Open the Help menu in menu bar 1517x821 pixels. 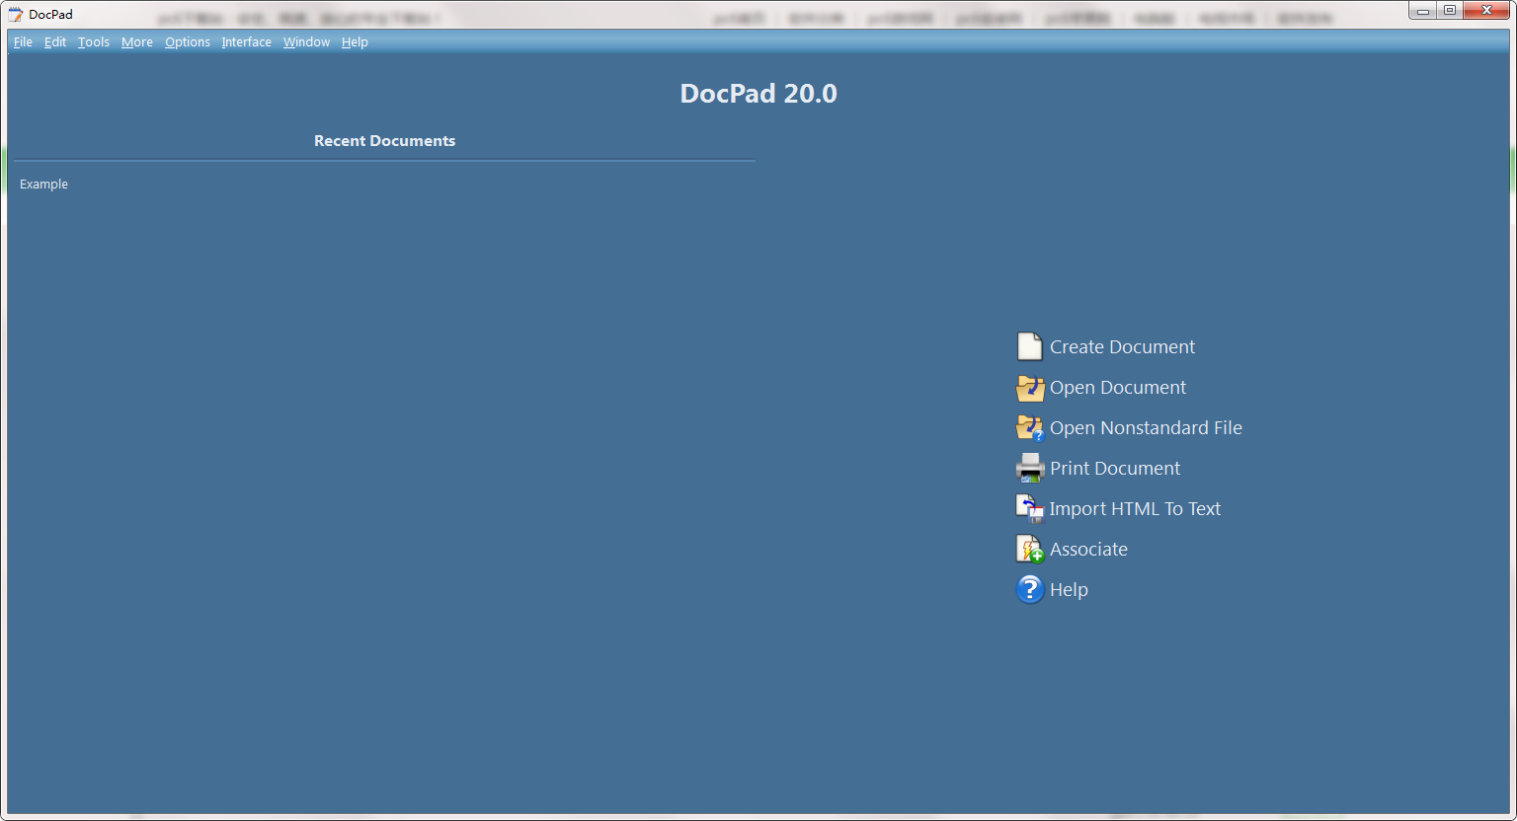[x=355, y=42]
